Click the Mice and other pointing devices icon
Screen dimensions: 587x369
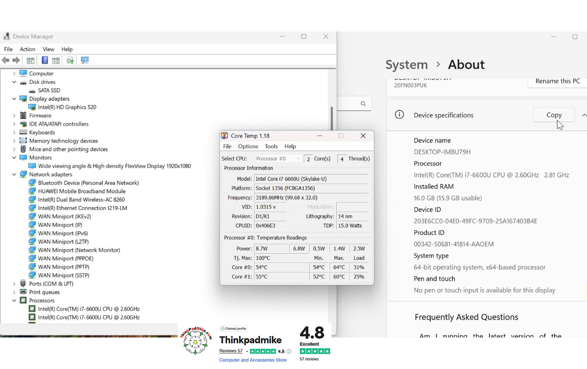point(23,149)
